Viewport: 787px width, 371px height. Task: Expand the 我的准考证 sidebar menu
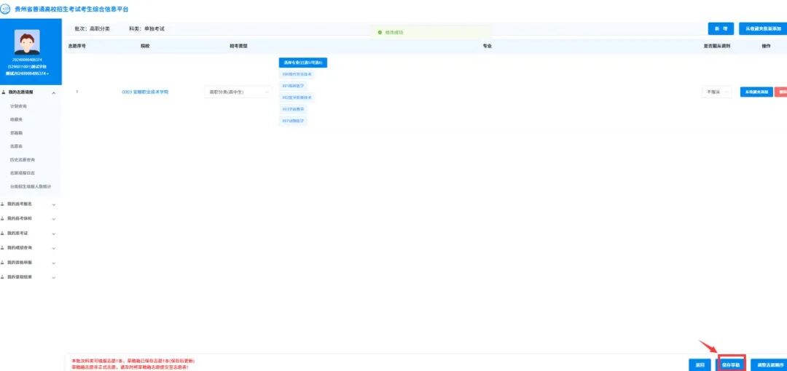53,233
